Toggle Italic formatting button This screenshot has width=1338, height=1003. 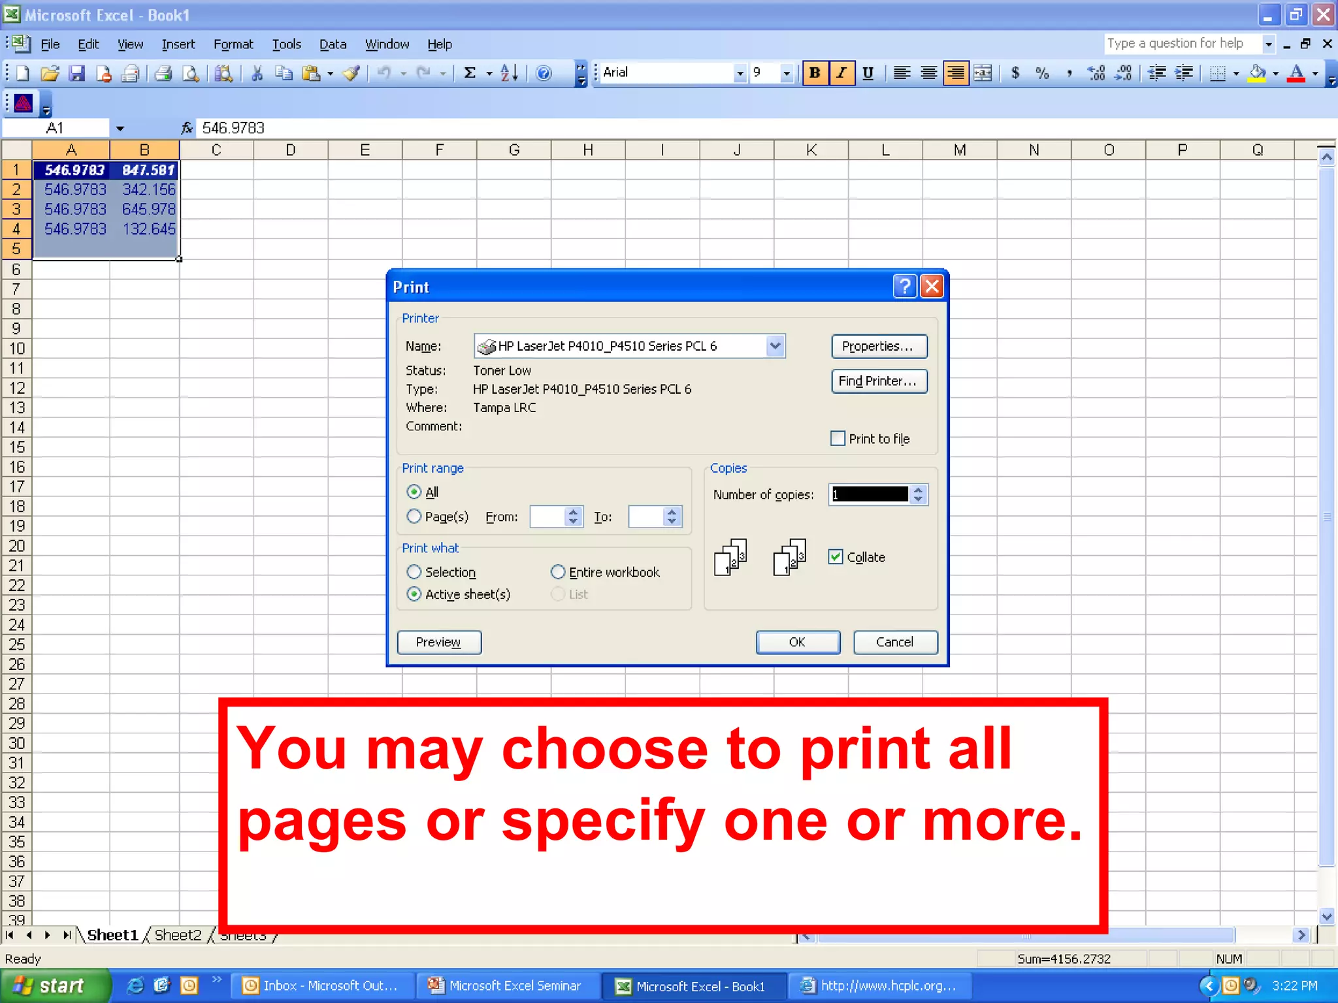point(841,73)
